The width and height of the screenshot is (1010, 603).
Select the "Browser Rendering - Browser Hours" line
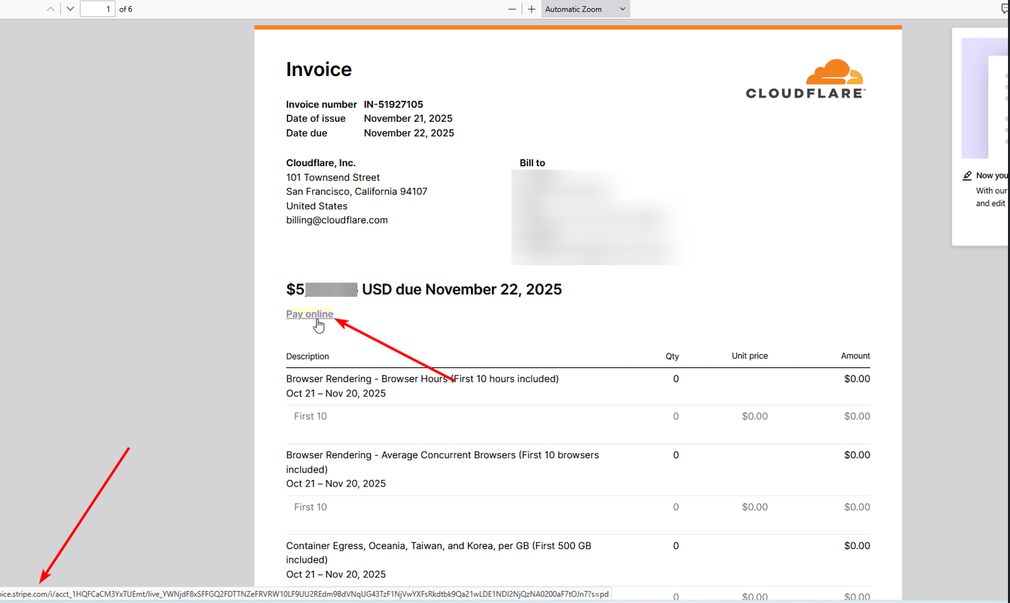(423, 379)
